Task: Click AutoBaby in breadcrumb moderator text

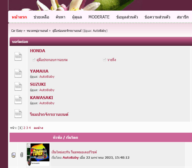Action: tap(100, 31)
